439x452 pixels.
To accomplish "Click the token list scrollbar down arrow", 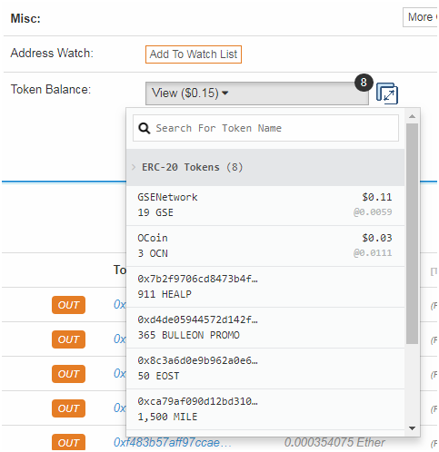I will click(412, 428).
